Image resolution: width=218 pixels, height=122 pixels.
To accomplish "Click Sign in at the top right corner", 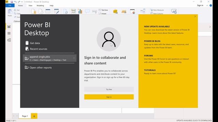I will point(200,5).
